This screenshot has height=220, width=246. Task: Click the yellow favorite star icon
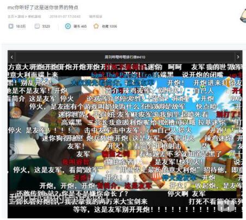96,26
